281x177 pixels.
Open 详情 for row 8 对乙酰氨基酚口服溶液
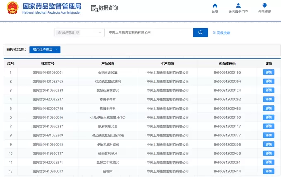pyautogui.click(x=269, y=135)
